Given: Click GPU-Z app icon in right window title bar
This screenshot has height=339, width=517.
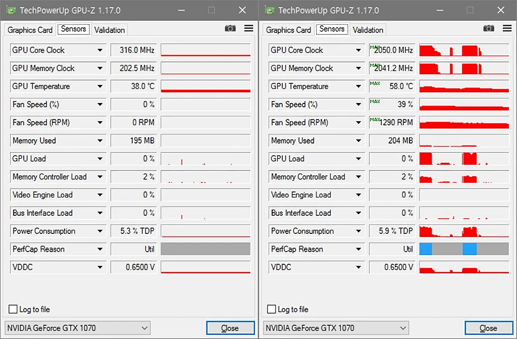Looking at the screenshot, I should [270, 10].
